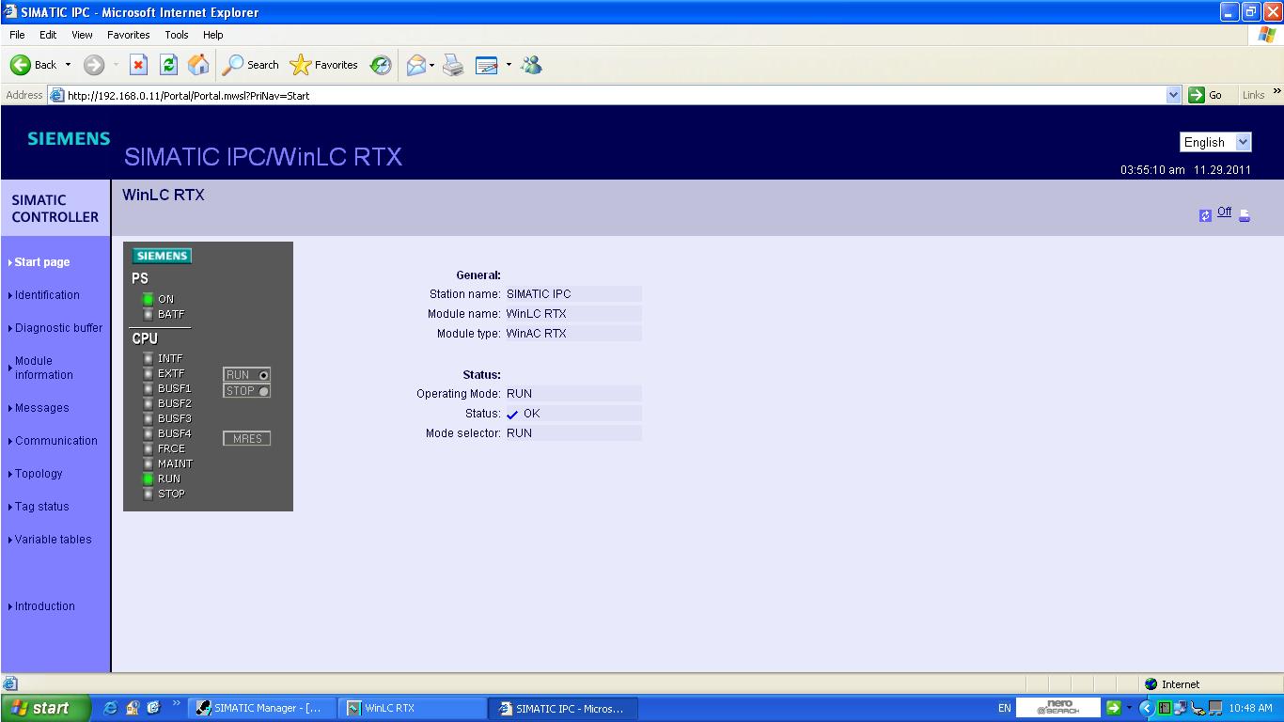Screen dimensions: 1284x722
Task: Switch to WinLC RTX taskbar window
Action: click(x=413, y=708)
